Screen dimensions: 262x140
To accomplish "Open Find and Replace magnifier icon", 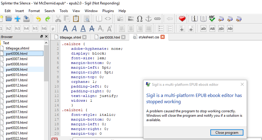I will [x=87, y=19].
